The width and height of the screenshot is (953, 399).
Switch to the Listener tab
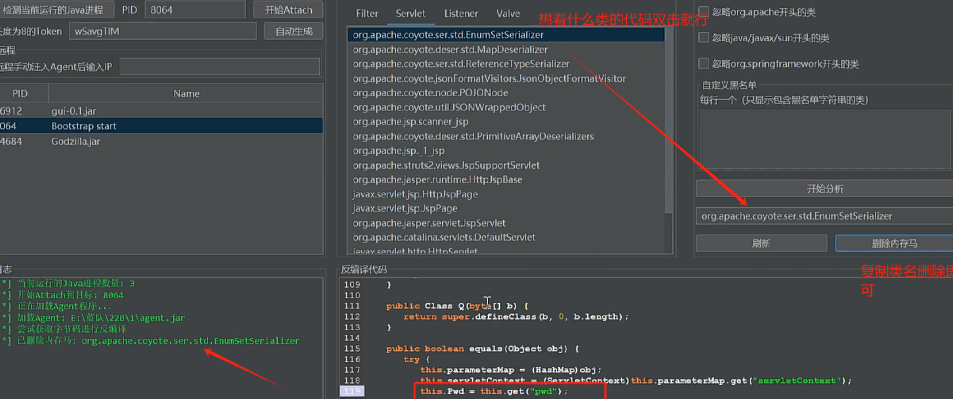tap(461, 14)
